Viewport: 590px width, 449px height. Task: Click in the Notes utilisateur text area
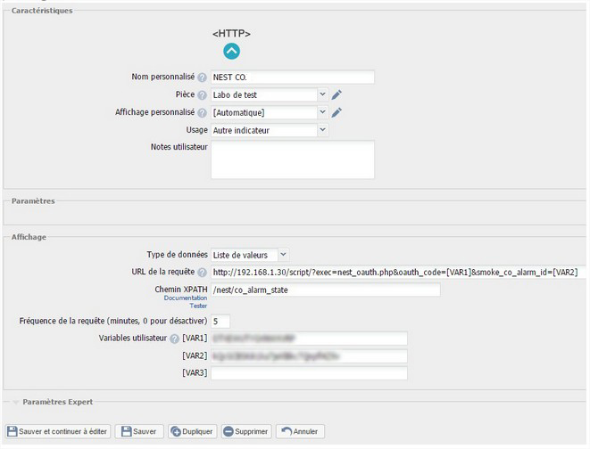293,159
